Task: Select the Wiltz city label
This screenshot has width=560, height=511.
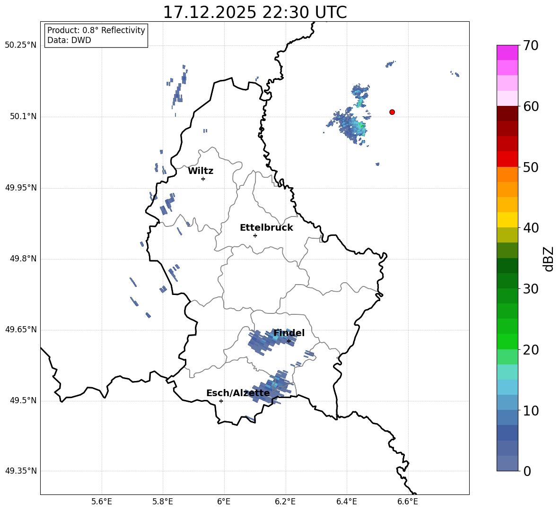Action: (x=201, y=171)
